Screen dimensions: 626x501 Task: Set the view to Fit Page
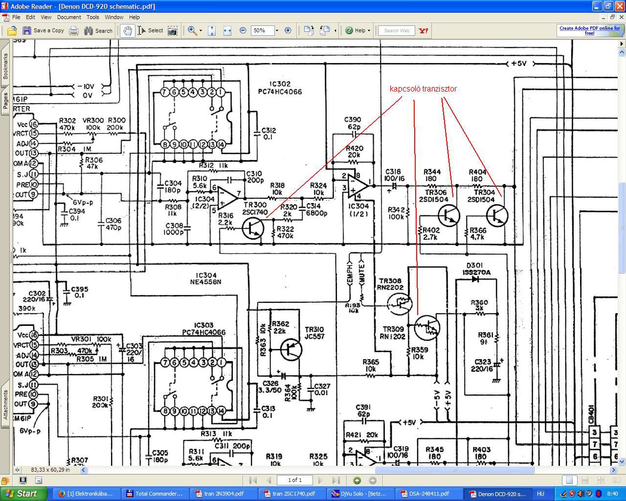212,31
